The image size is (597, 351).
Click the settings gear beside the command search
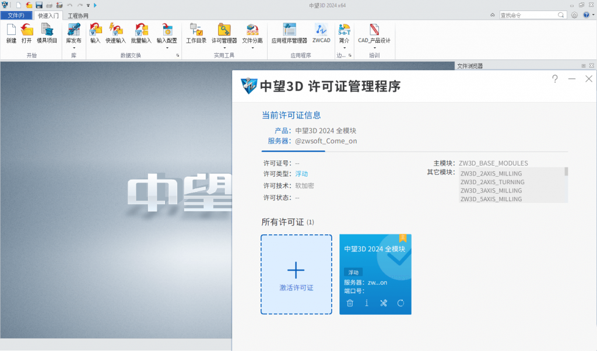click(x=574, y=15)
